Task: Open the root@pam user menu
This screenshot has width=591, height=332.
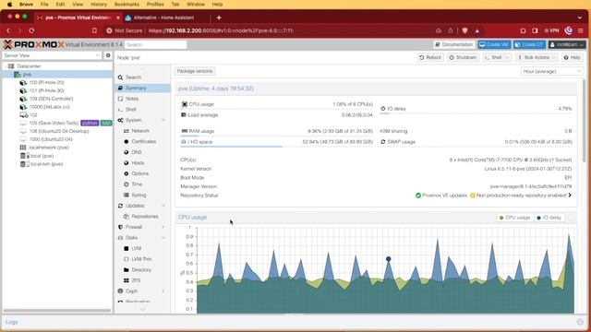Action: pos(566,44)
